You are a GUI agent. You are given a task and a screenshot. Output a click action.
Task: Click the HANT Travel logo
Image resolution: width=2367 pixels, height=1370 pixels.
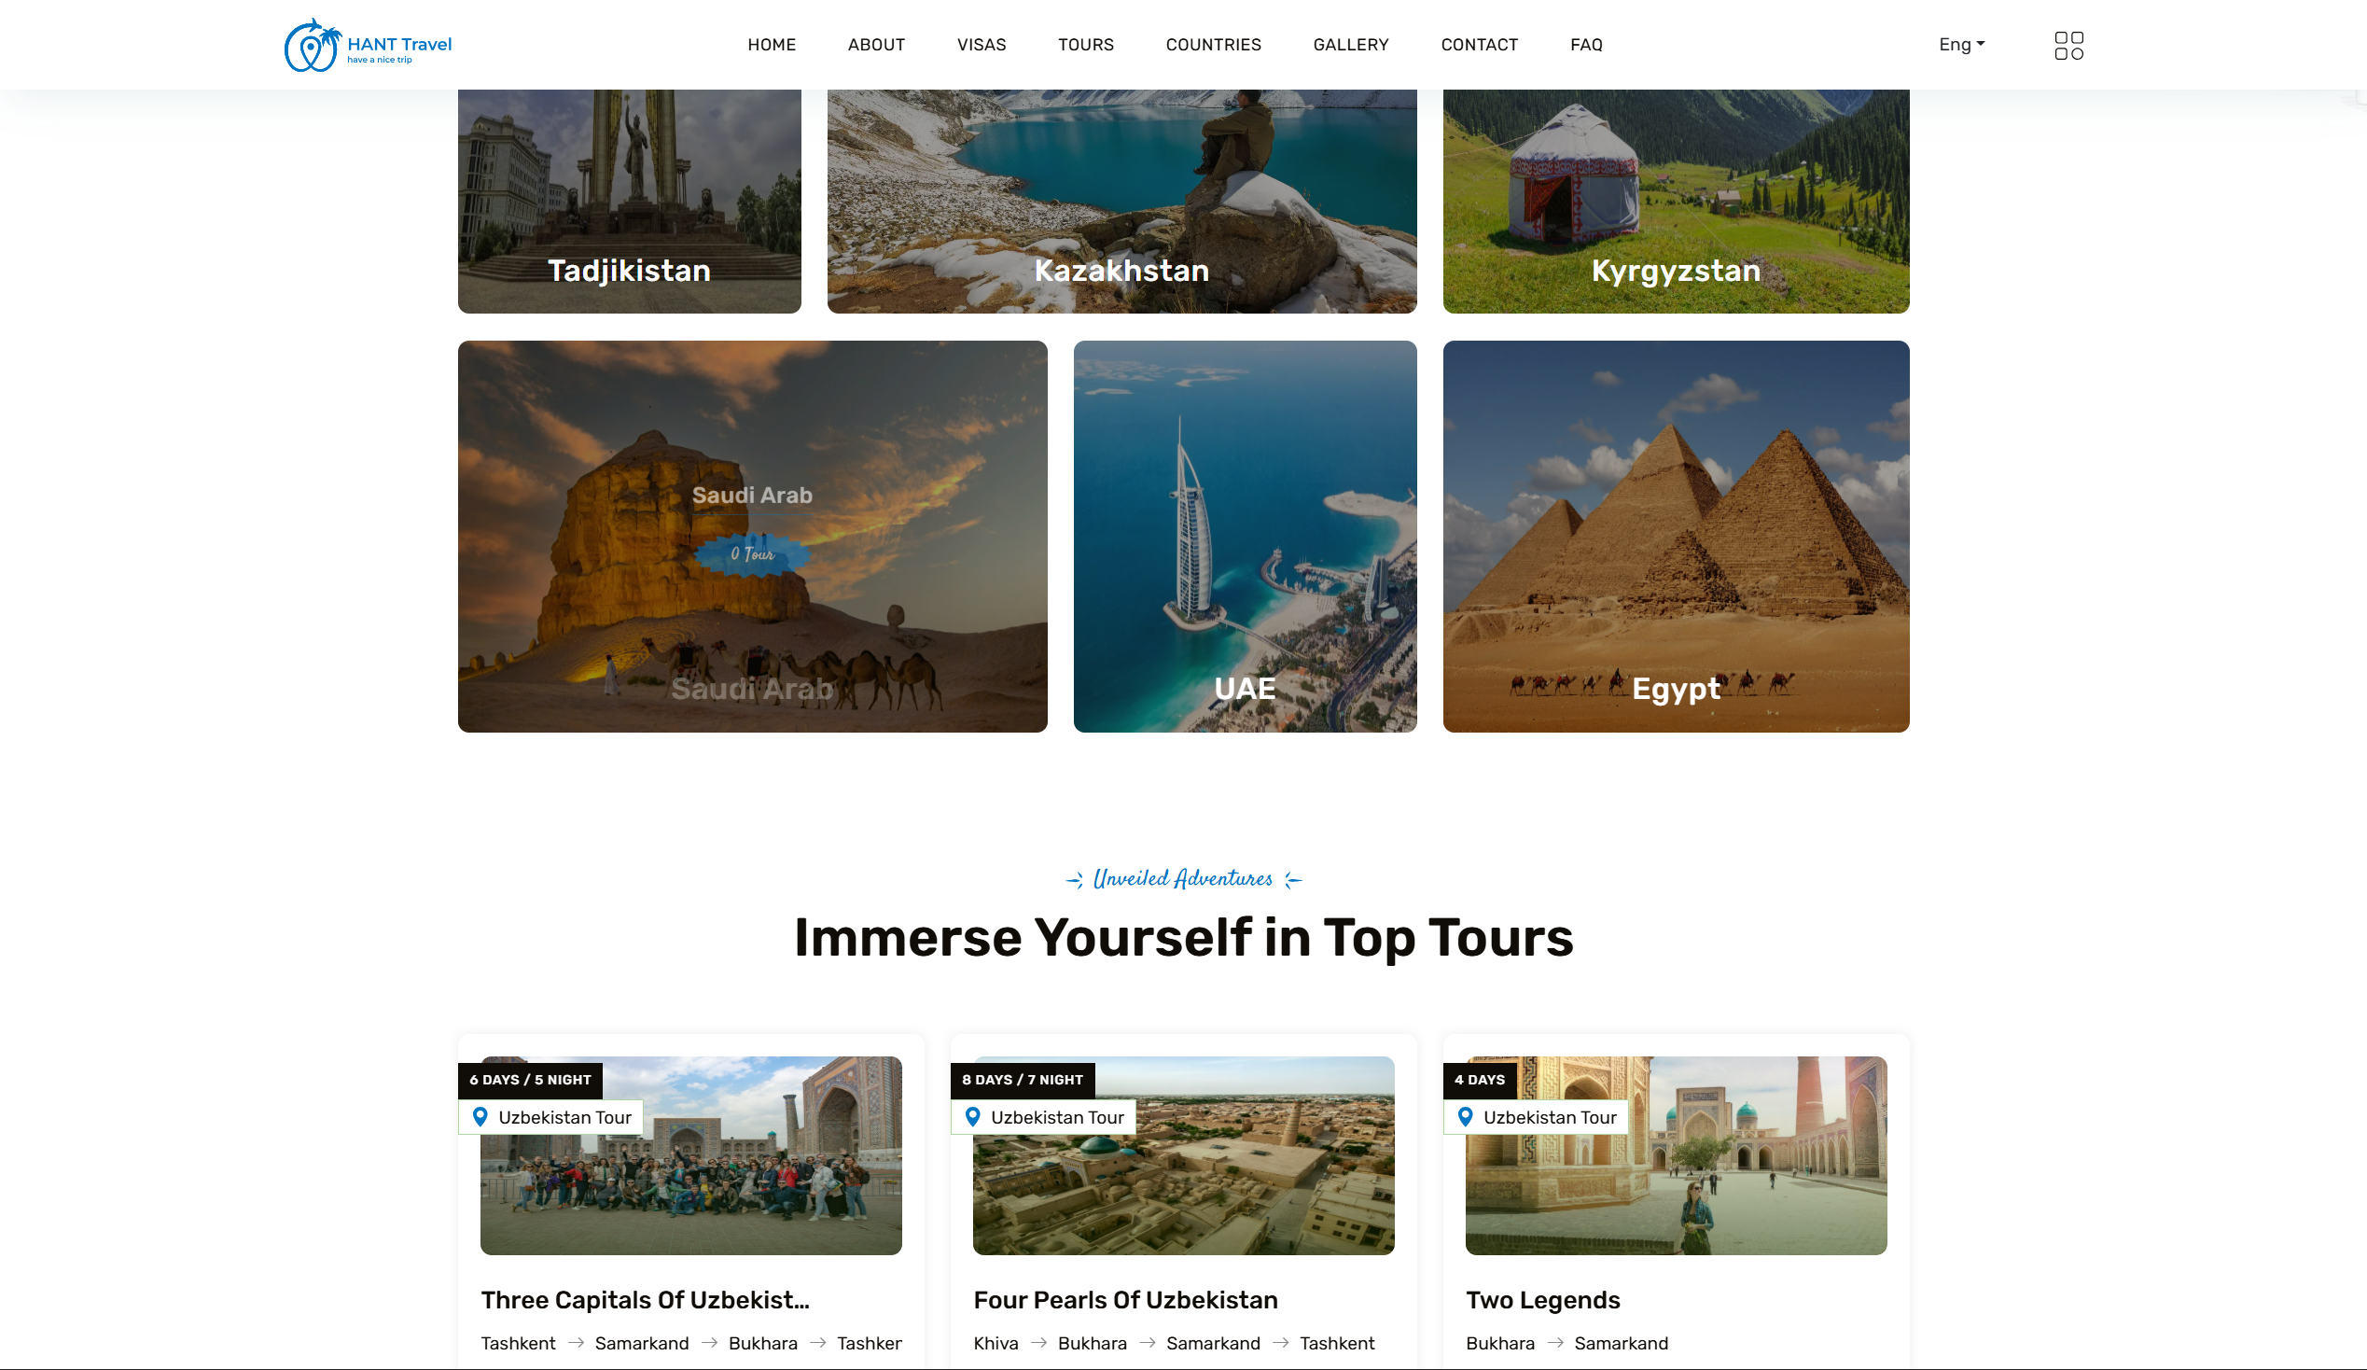tap(369, 45)
